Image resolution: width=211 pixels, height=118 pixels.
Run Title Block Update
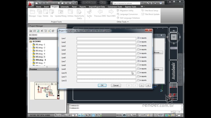(150, 14)
